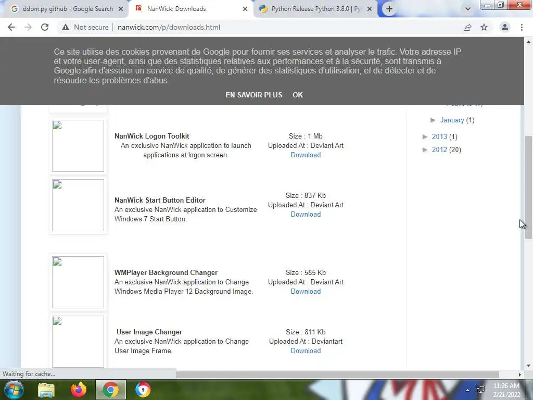Download NanWick Logon Toolkit
533x400 pixels.
(306, 155)
